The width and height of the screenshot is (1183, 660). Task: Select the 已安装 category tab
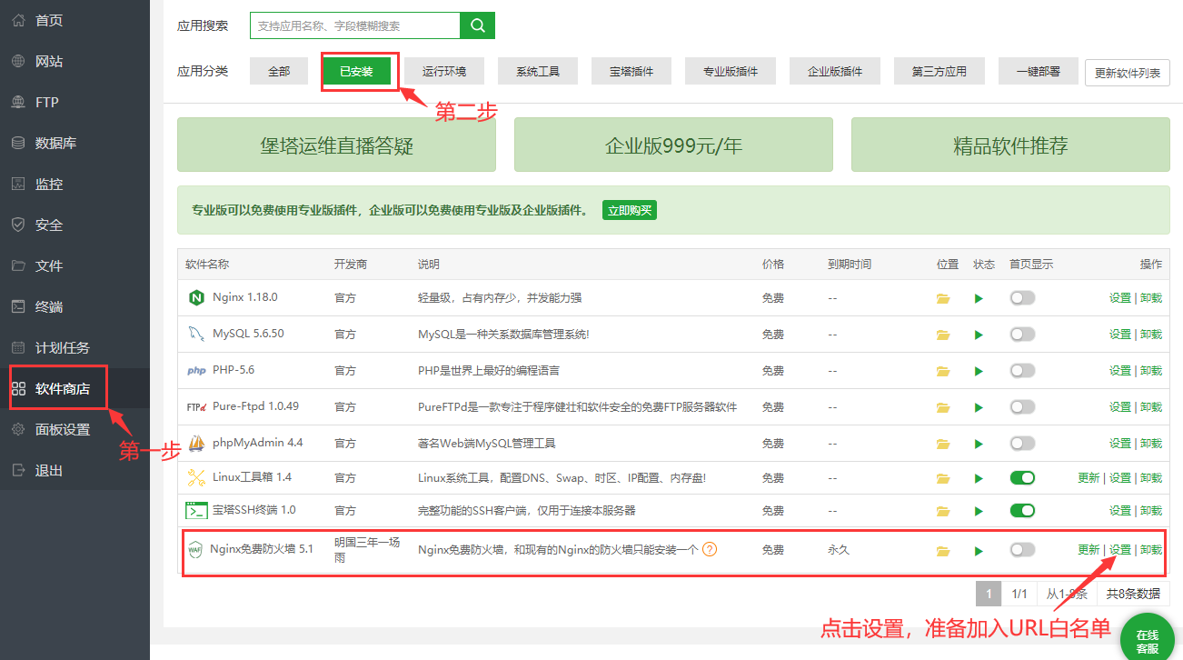[x=356, y=71]
